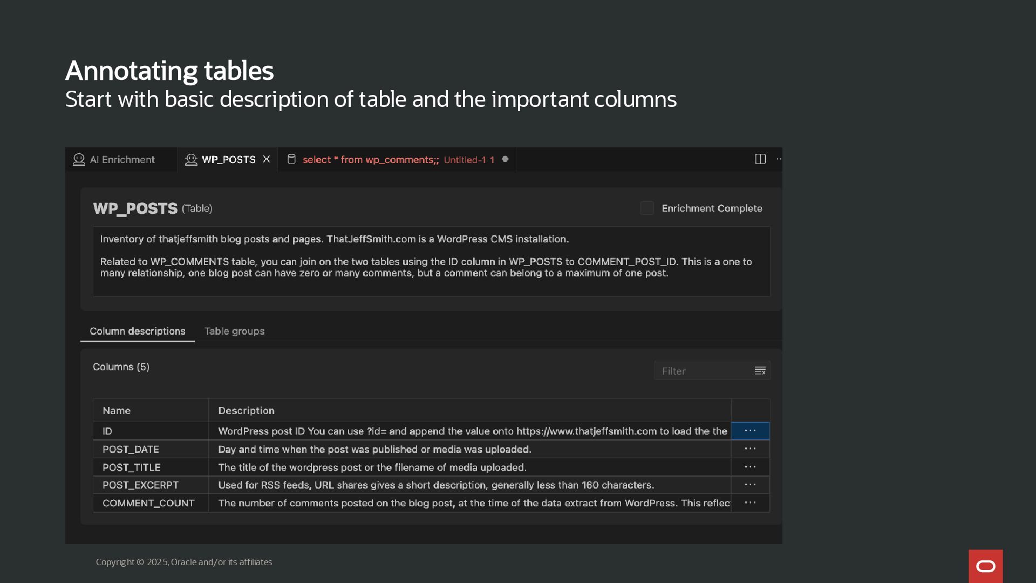Click unsaved dot on Untitled-1 tab
This screenshot has width=1036, height=583.
pos(505,159)
